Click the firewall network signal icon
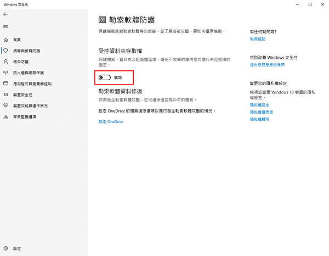 [5, 73]
